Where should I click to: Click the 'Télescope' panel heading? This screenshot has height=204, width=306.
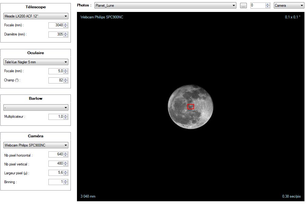click(x=36, y=7)
